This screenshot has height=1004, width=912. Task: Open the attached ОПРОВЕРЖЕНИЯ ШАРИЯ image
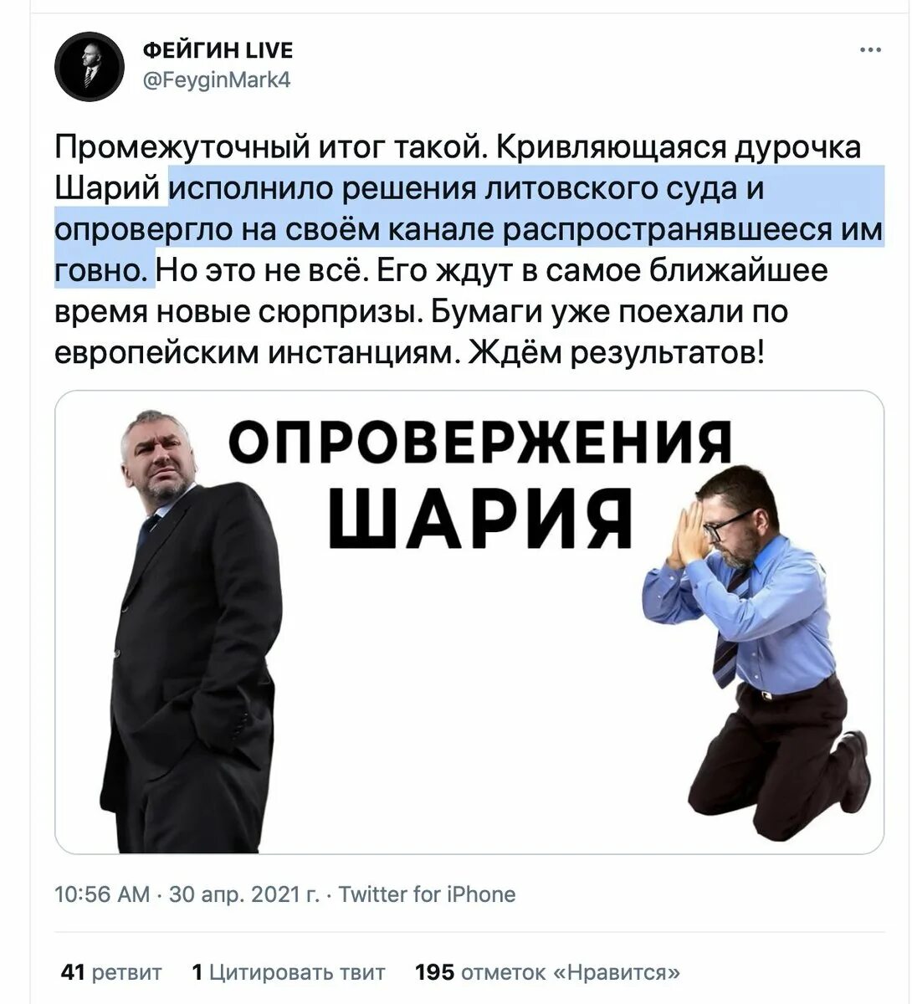[469, 622]
